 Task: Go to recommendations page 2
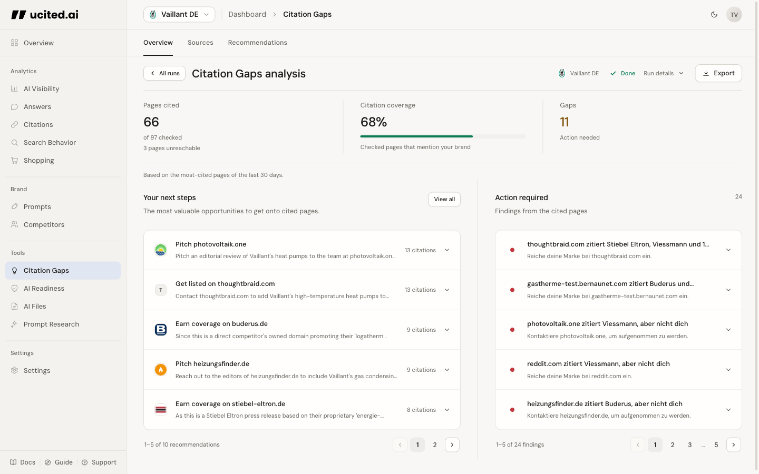click(x=435, y=445)
